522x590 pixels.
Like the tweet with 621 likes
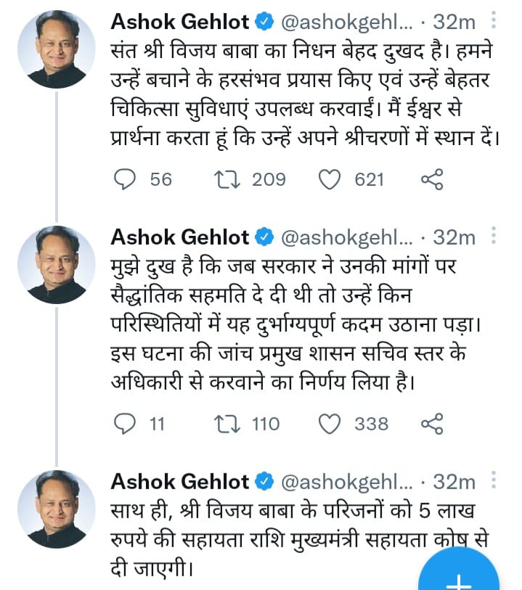[x=331, y=179]
